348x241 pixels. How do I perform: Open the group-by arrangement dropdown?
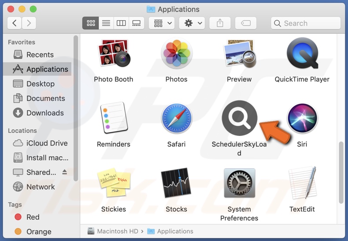coord(162,23)
